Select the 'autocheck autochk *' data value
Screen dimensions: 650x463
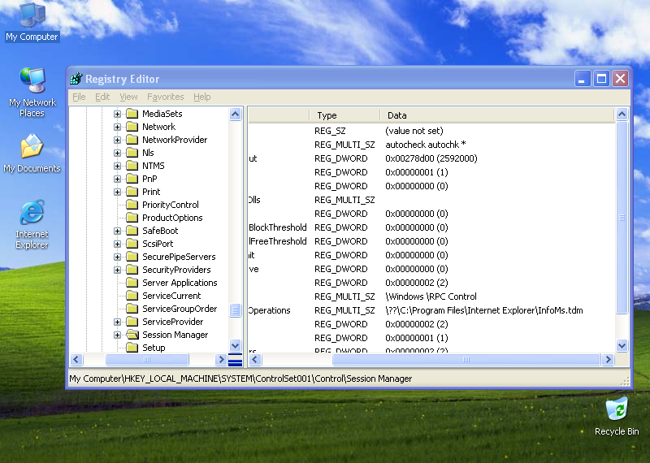pyautogui.click(x=426, y=145)
